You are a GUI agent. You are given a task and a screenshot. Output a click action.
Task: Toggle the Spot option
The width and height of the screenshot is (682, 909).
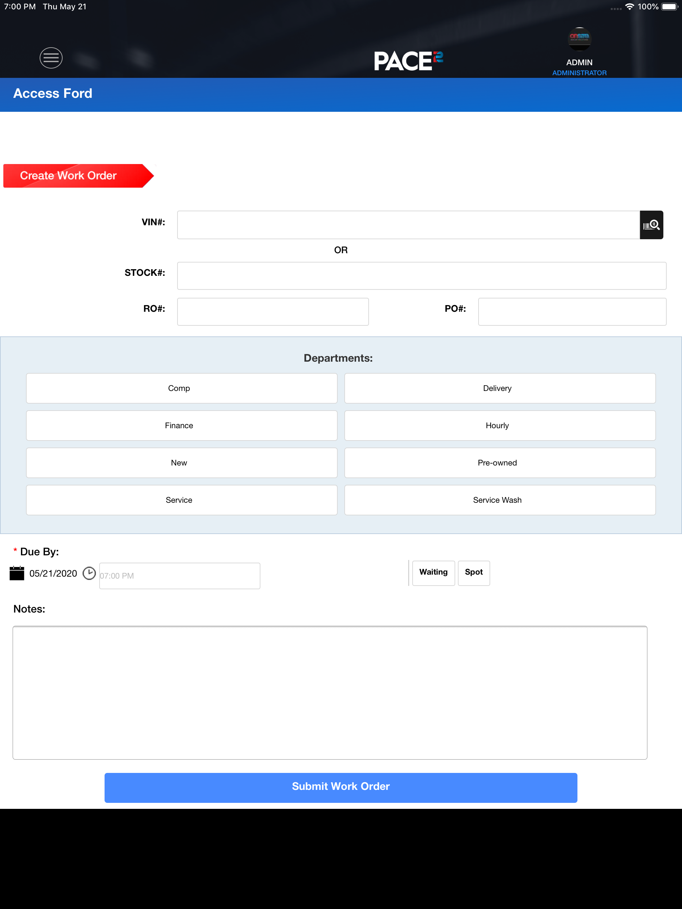click(x=474, y=573)
